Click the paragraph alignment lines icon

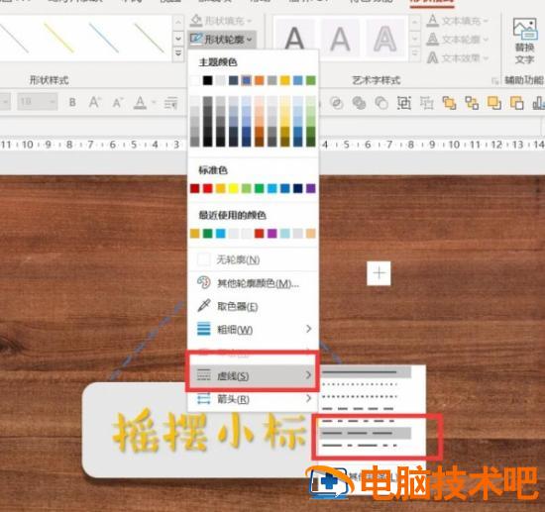170,103
